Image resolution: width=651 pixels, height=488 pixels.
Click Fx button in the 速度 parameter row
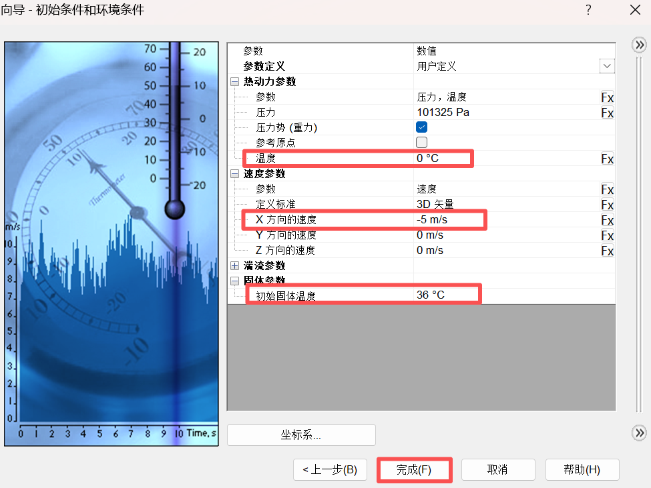(608, 189)
